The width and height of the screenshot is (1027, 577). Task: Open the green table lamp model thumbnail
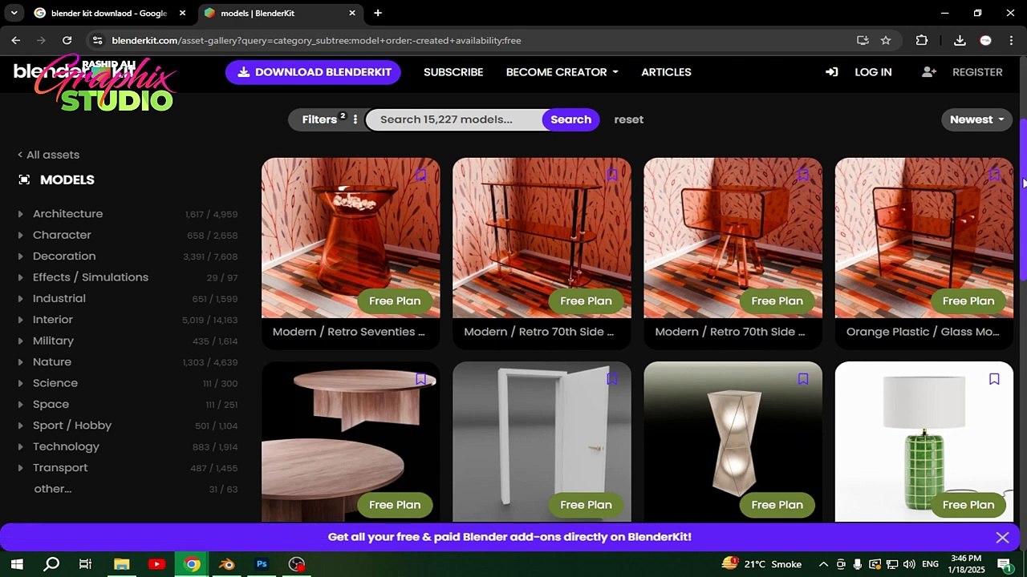click(x=924, y=442)
